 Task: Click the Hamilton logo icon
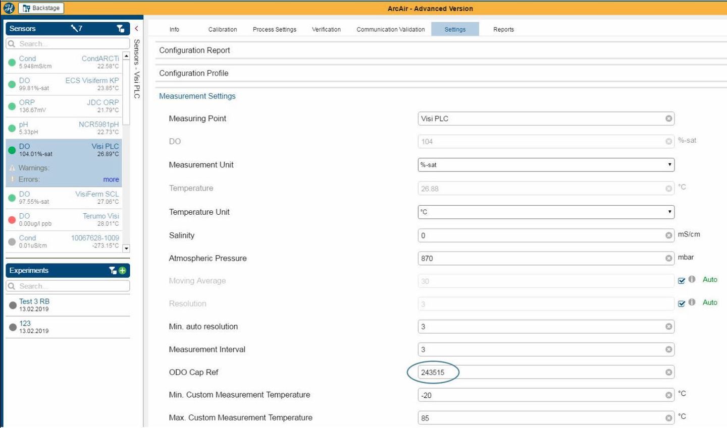[x=9, y=8]
